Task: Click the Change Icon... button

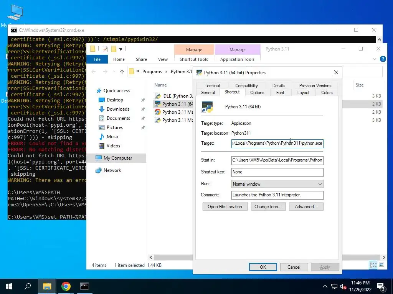Action: click(x=268, y=206)
